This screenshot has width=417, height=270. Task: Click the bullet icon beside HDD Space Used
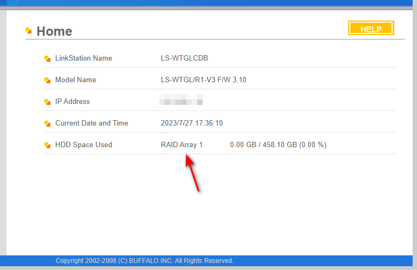(x=47, y=145)
